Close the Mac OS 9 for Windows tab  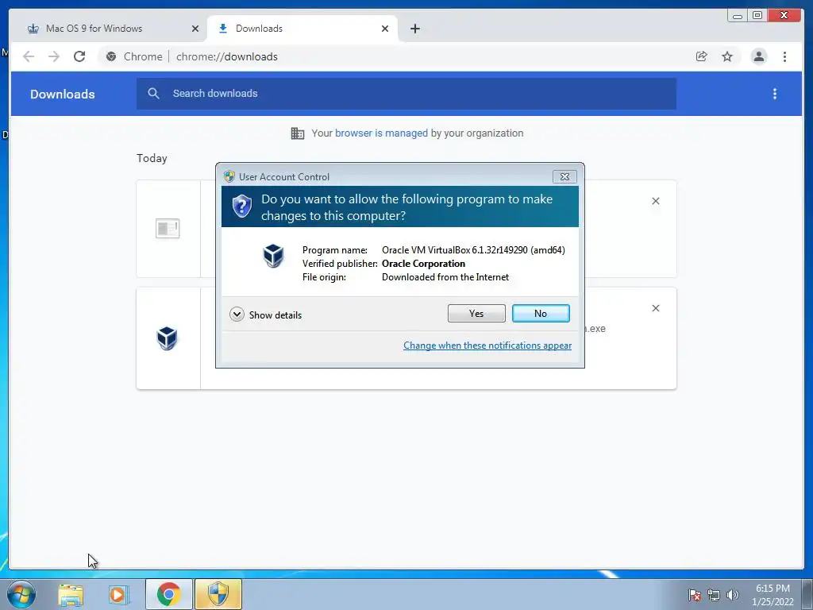pos(195,29)
